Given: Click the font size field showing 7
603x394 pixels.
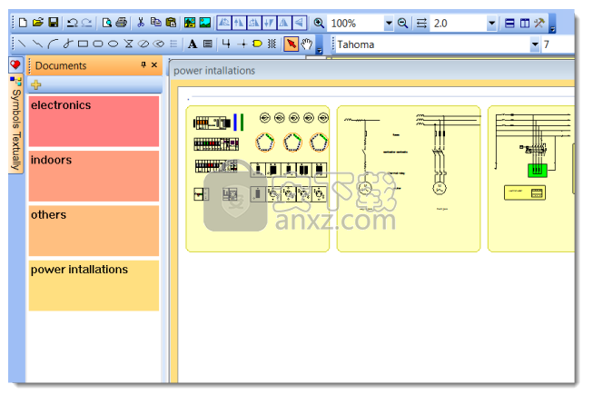Looking at the screenshot, I should tap(558, 44).
